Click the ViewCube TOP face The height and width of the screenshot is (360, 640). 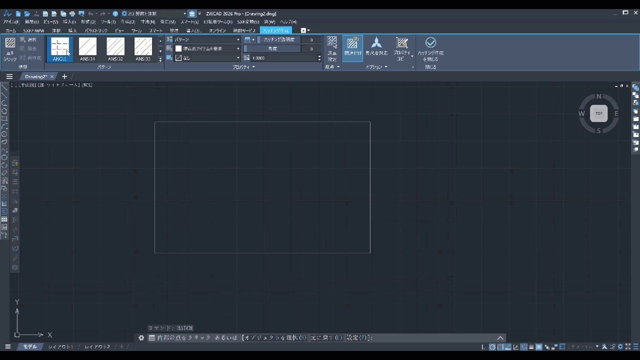598,113
